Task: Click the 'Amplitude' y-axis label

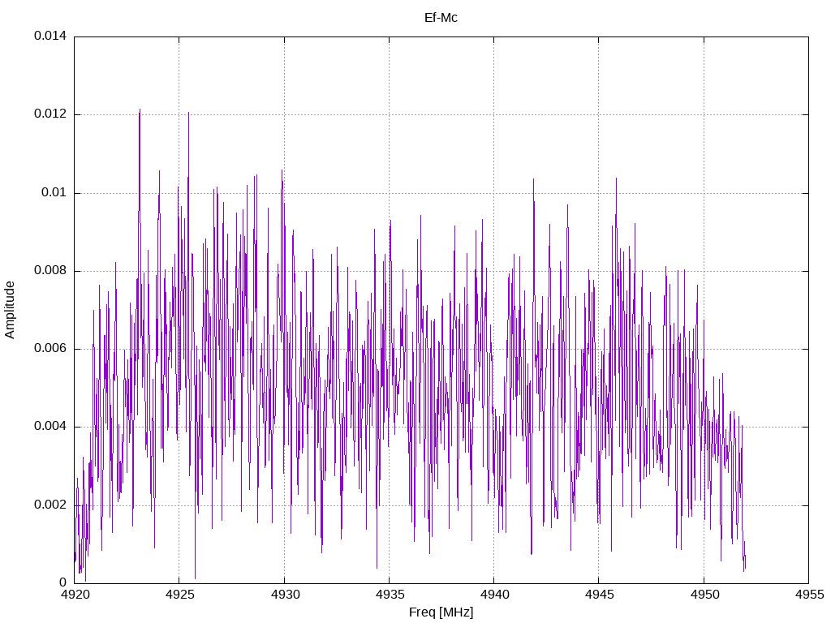Action: coord(10,310)
